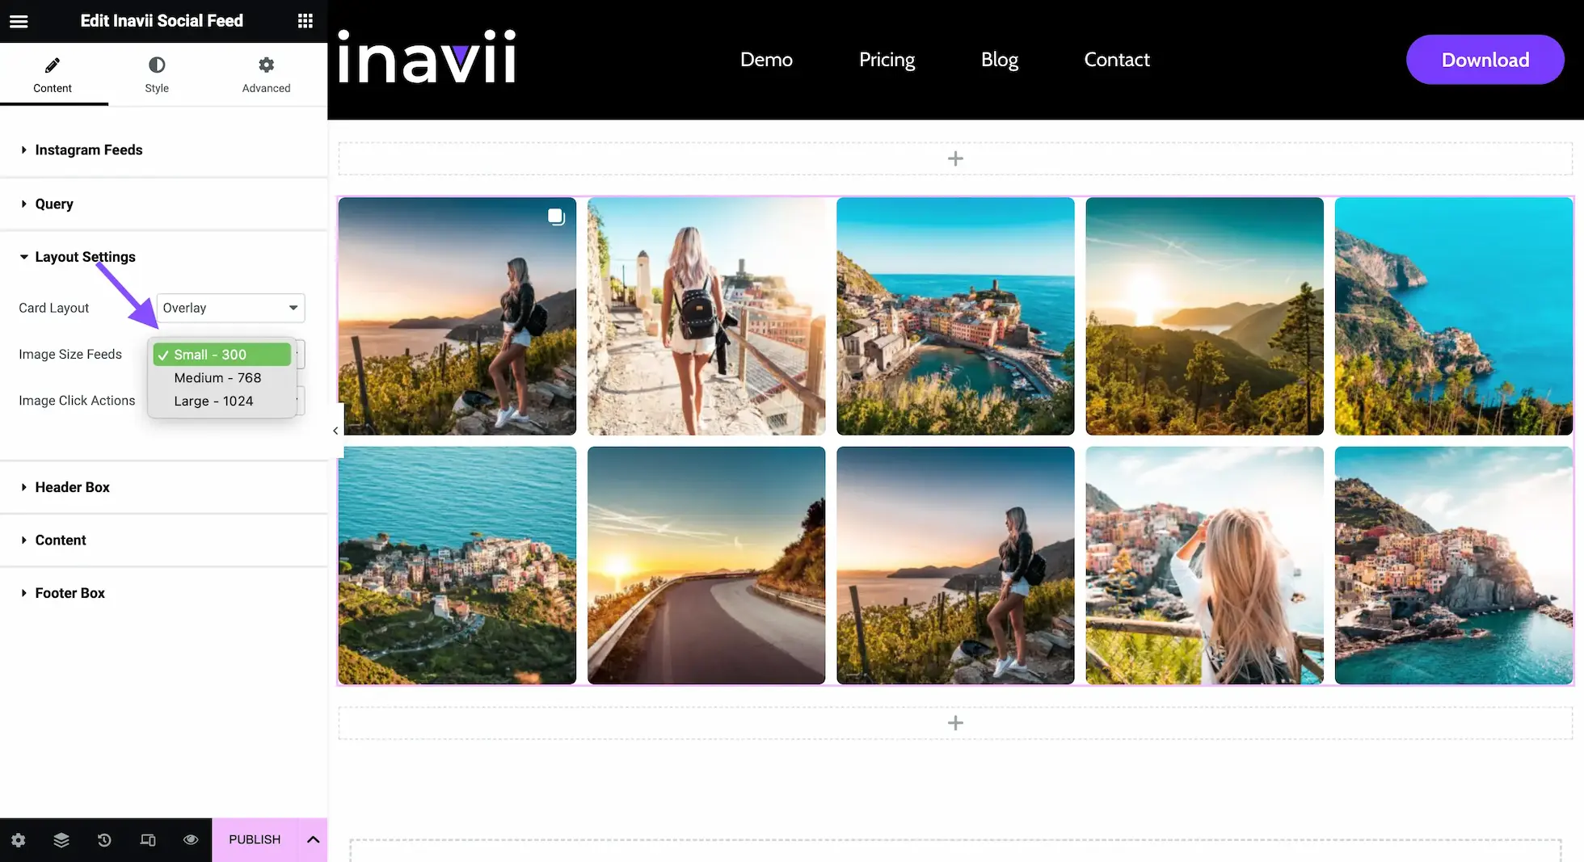1584x862 pixels.
Task: Switch responsive mode device icon
Action: coord(148,840)
